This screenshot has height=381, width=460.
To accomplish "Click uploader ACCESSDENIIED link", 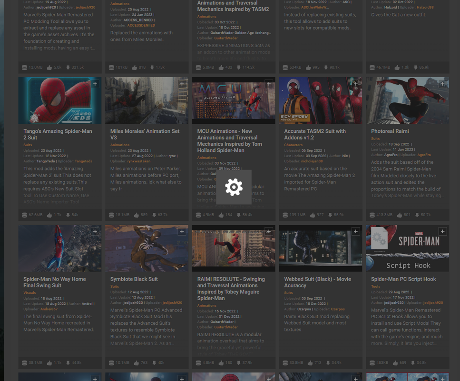I will 141,25.
